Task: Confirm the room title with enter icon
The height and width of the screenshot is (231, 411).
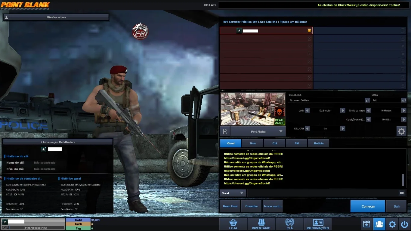Action: click(x=367, y=100)
